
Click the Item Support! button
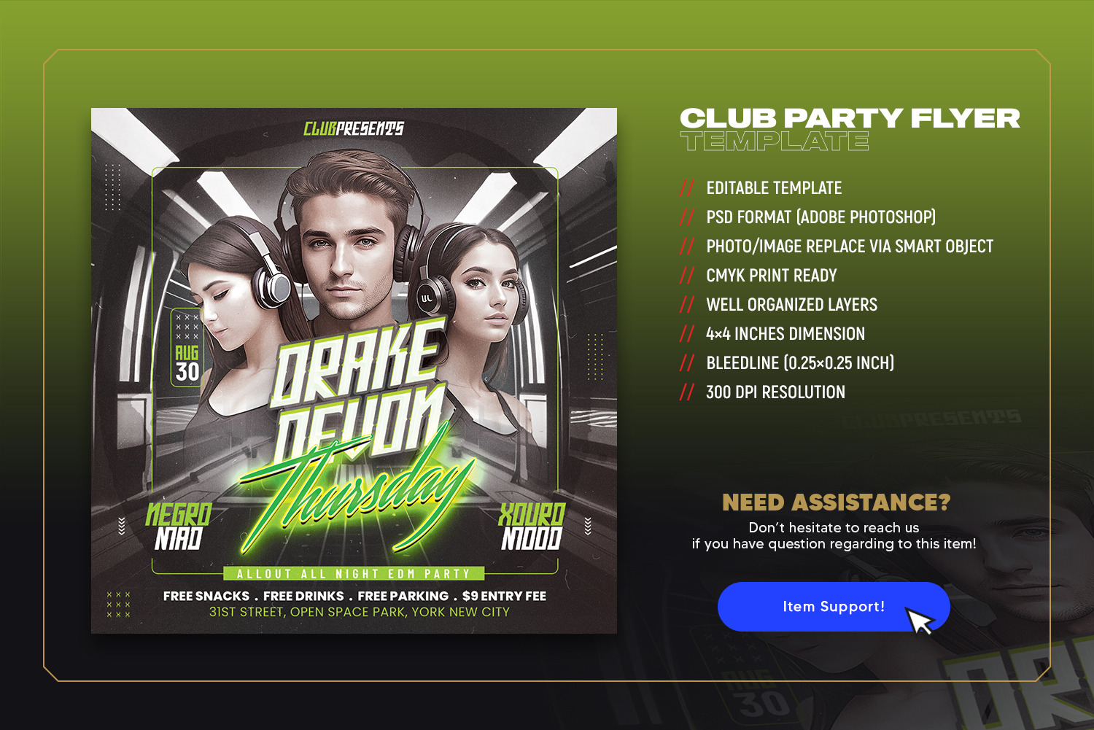[x=834, y=607]
